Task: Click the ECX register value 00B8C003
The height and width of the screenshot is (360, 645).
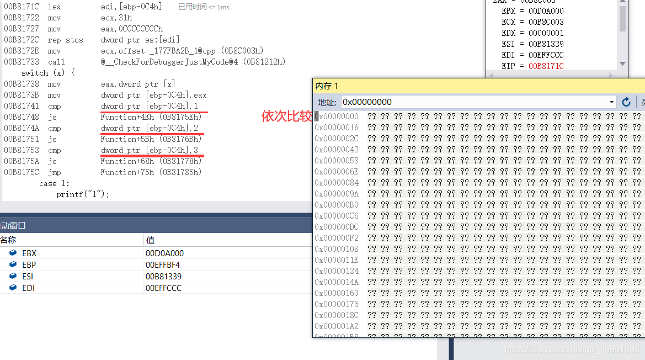Action: [x=546, y=22]
